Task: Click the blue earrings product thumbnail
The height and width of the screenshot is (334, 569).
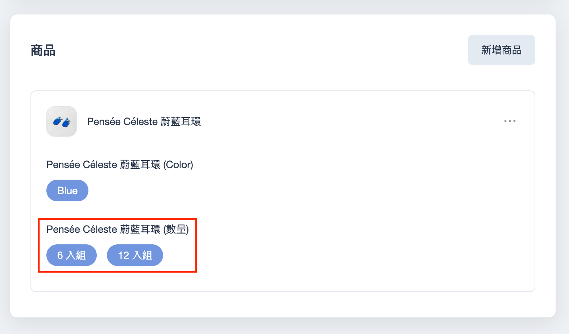Action: tap(62, 121)
